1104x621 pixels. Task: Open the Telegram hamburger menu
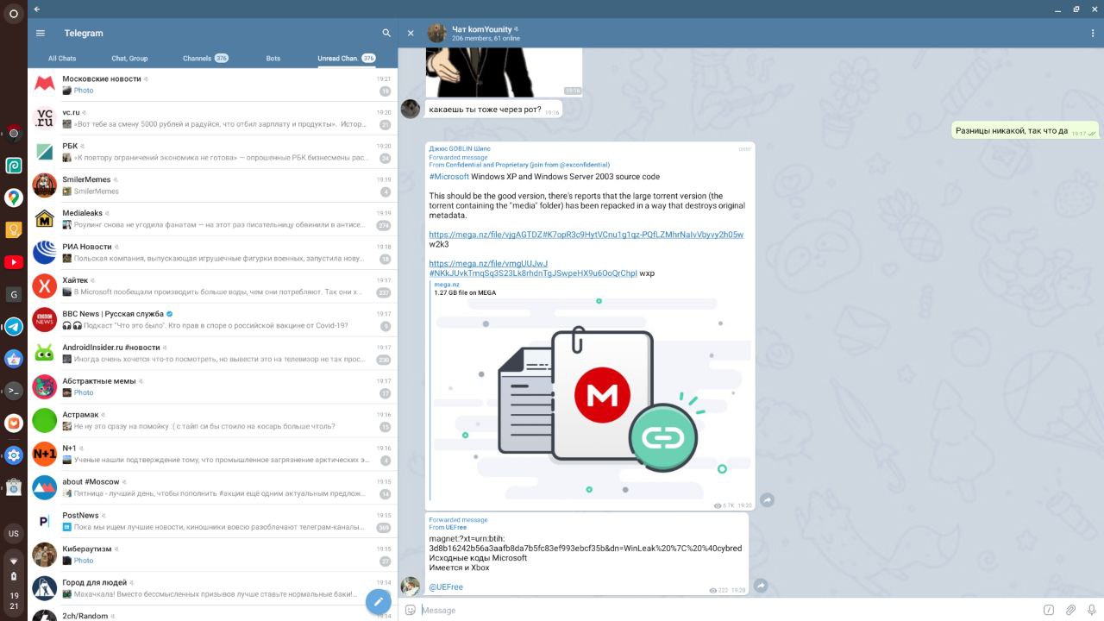[x=40, y=33]
